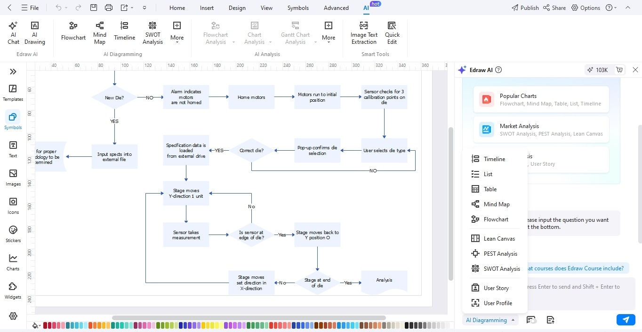Click the Print icon in title bar
The height and width of the screenshot is (332, 642).
coord(109,8)
